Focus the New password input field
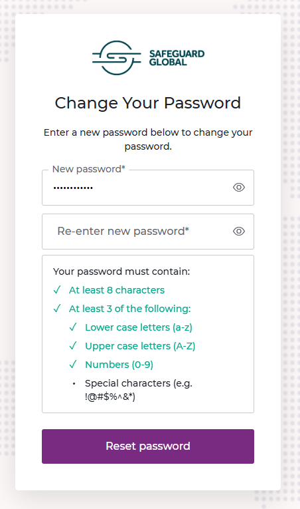The width and height of the screenshot is (300, 509). point(148,188)
